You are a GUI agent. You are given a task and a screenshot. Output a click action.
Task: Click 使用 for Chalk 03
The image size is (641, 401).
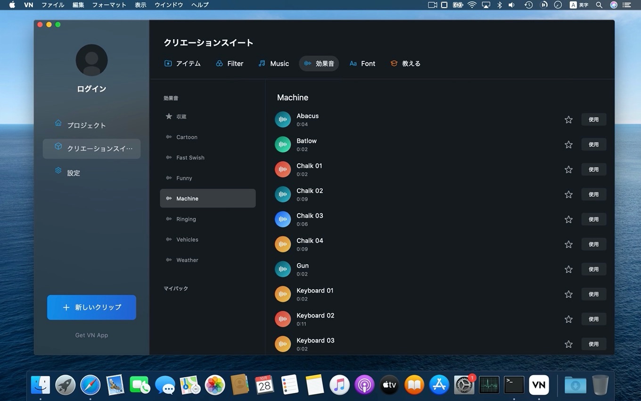(593, 219)
